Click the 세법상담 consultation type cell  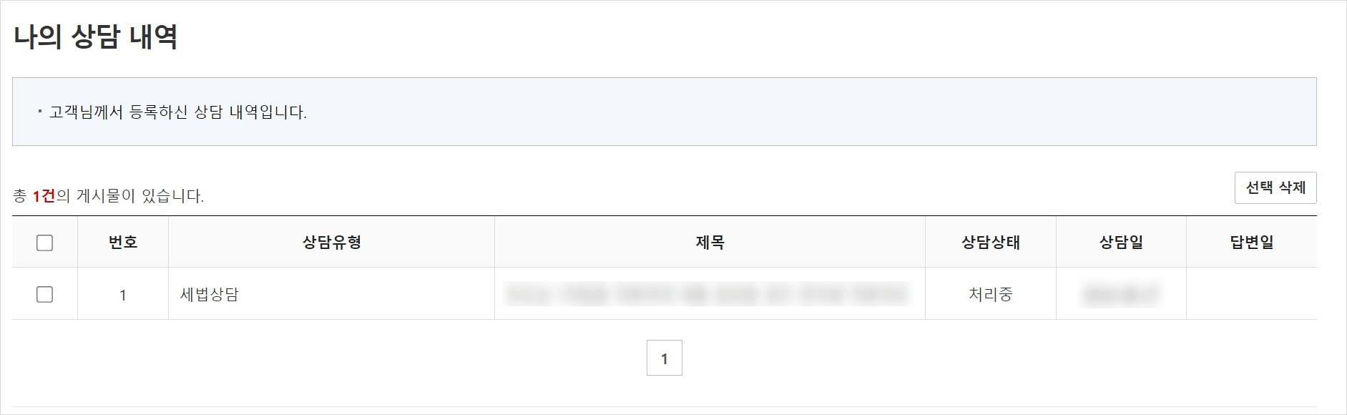[x=207, y=293]
